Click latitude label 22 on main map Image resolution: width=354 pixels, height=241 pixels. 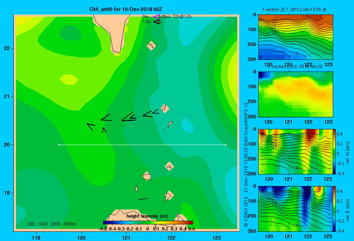pos(7,48)
